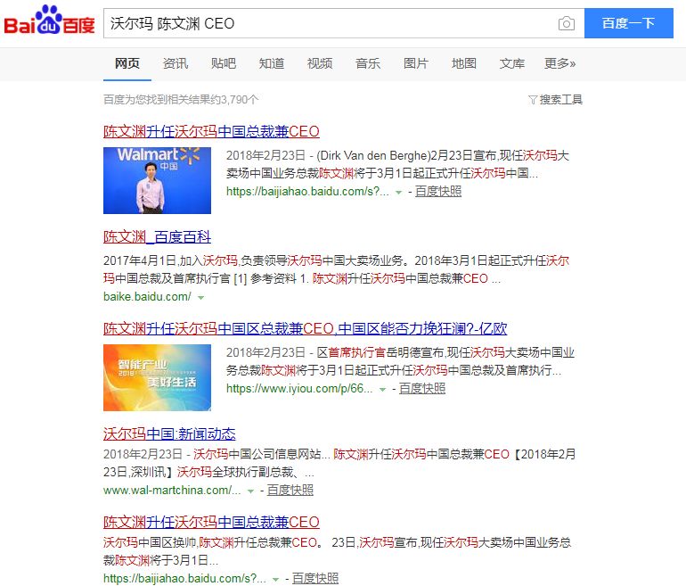
Task: Open the 地图 tab
Action: (464, 64)
